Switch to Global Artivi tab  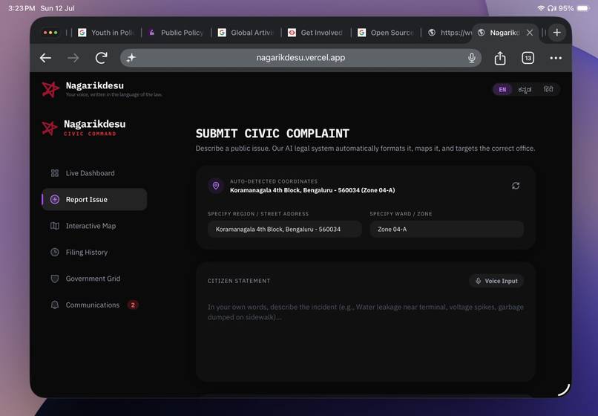[x=246, y=33]
